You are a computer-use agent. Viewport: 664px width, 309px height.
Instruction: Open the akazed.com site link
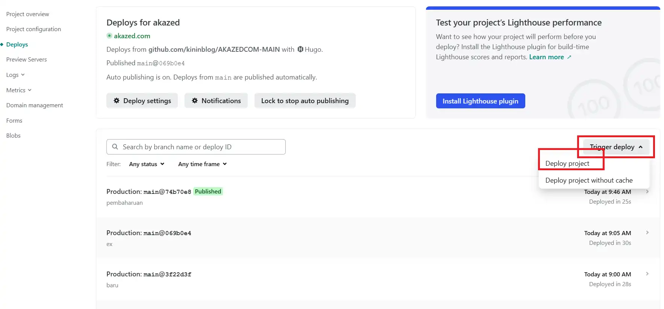click(x=132, y=36)
